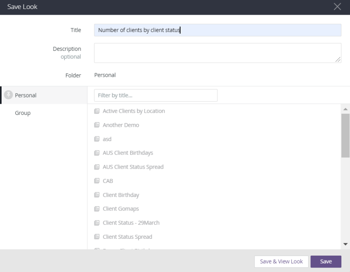Focus the Title input field
This screenshot has width=350, height=272.
[x=217, y=30]
